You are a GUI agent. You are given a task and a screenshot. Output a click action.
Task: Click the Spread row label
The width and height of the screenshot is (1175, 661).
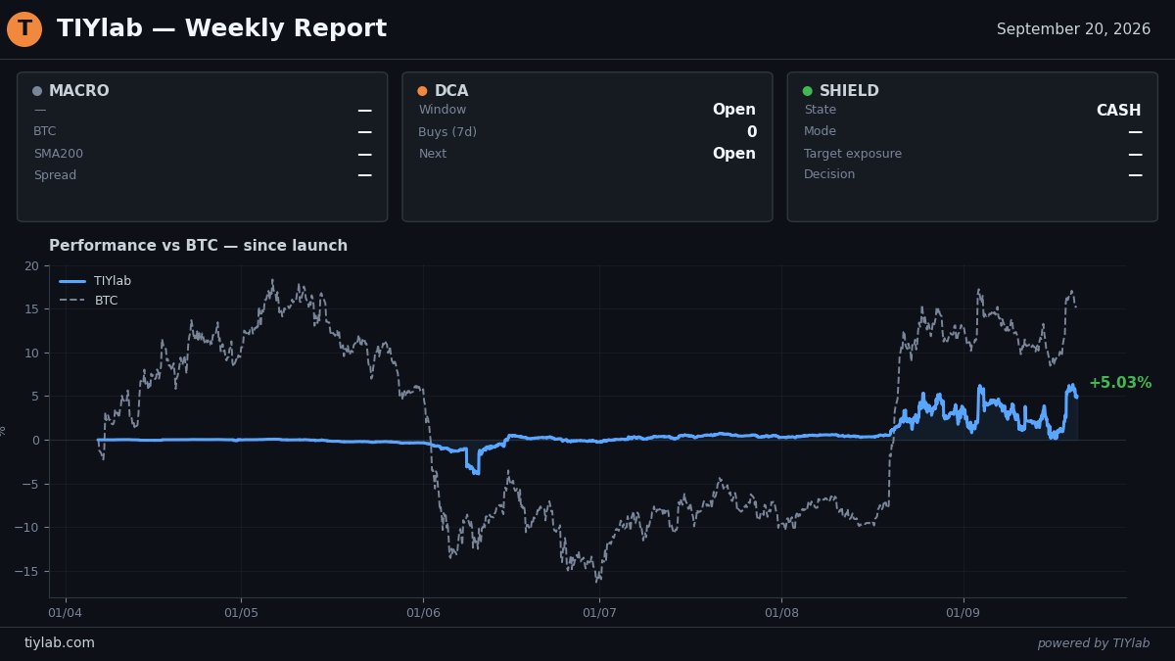point(55,175)
